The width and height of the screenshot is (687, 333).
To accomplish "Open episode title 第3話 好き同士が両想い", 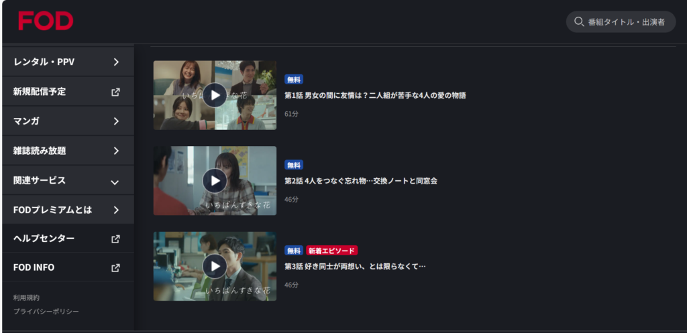I will click(355, 266).
